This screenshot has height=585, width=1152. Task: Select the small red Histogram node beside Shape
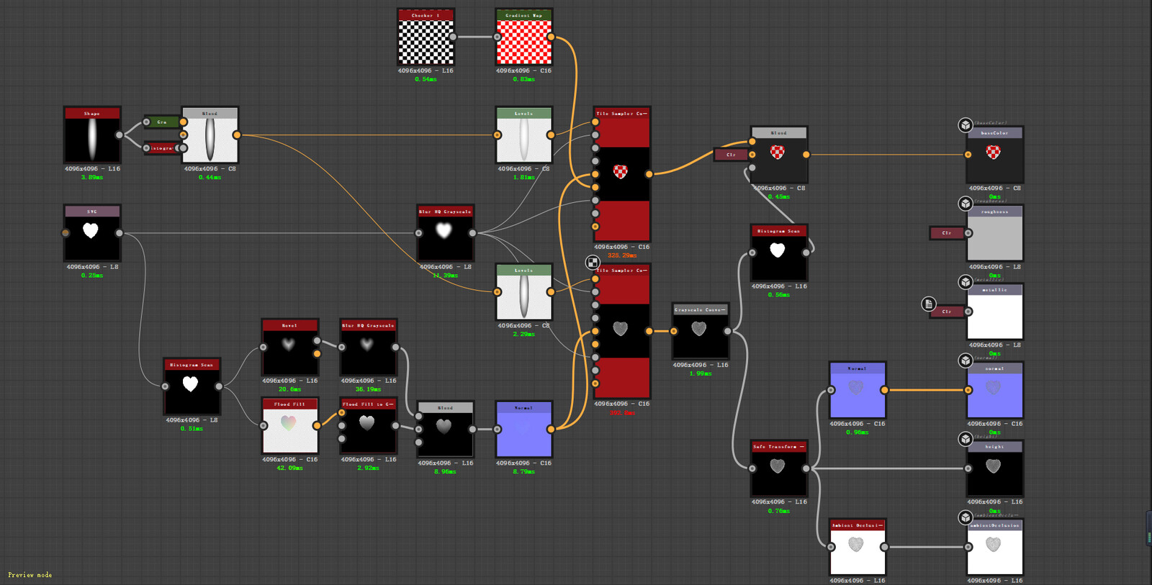(161, 148)
